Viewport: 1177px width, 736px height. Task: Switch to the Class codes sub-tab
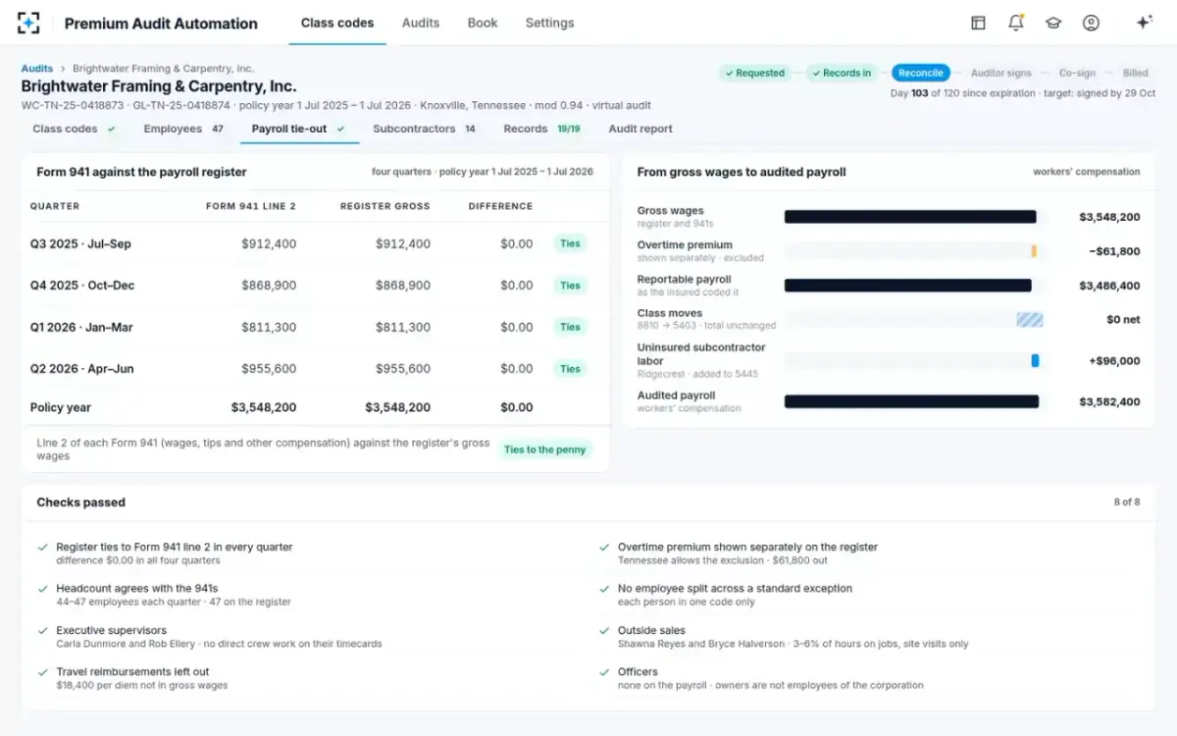point(74,129)
